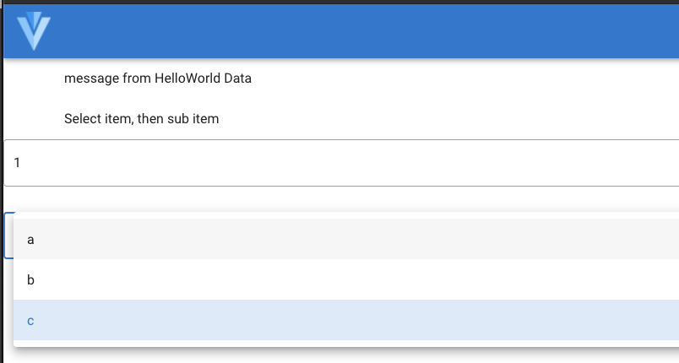
Task: Choose option "b" from the dropdown menu
Action: click(346, 279)
